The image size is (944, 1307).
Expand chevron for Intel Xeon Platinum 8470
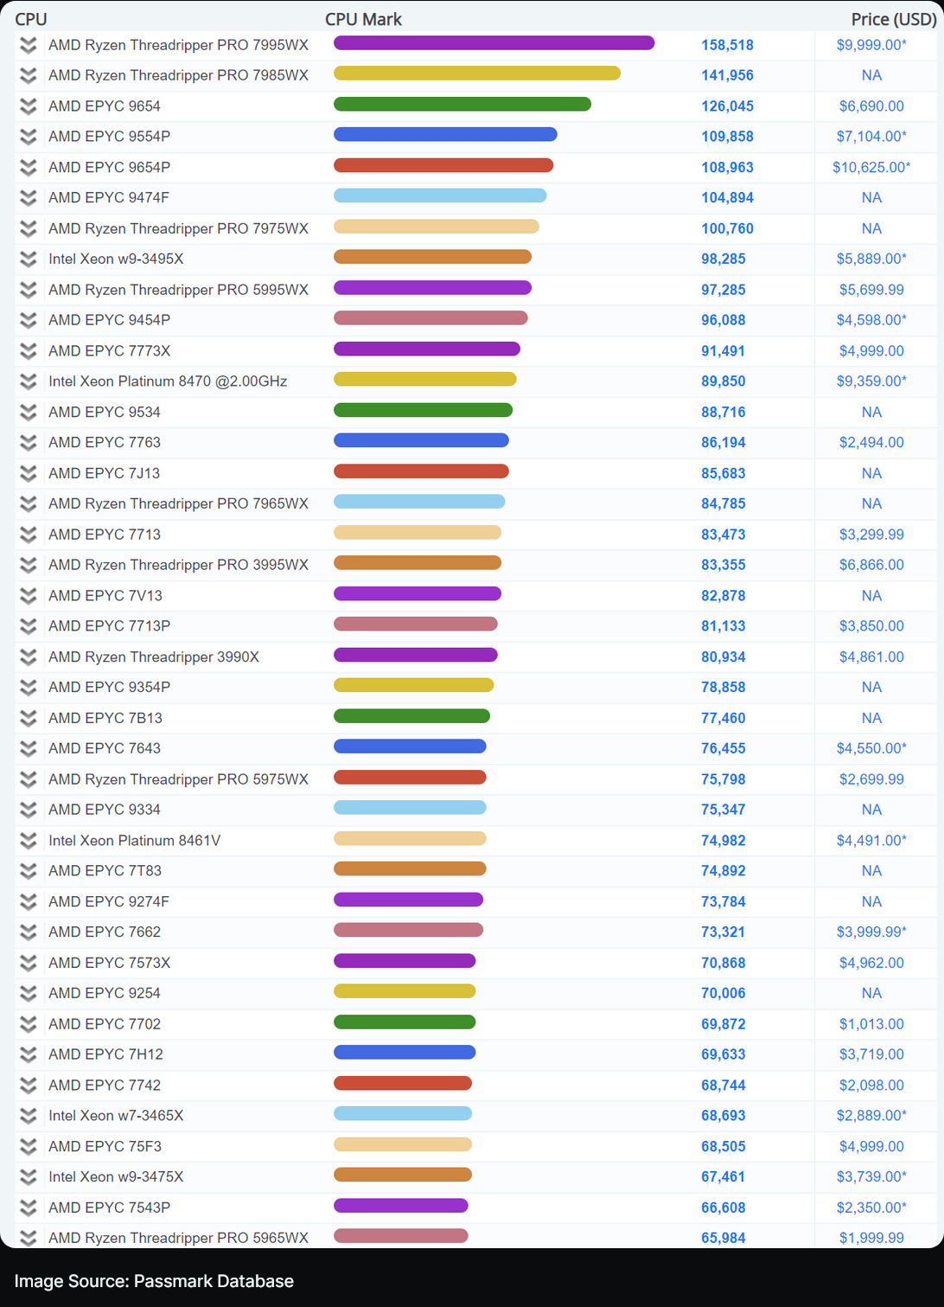pos(29,381)
